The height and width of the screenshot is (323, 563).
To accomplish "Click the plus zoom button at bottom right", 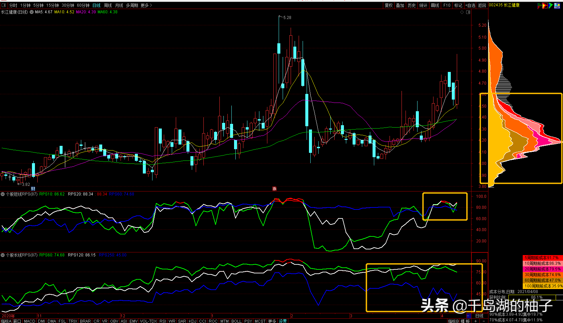I will pyautogui.click(x=475, y=321).
